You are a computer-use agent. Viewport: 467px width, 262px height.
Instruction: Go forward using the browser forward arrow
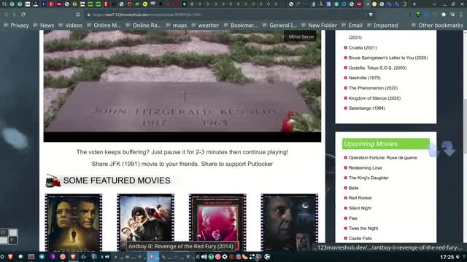click(15, 15)
